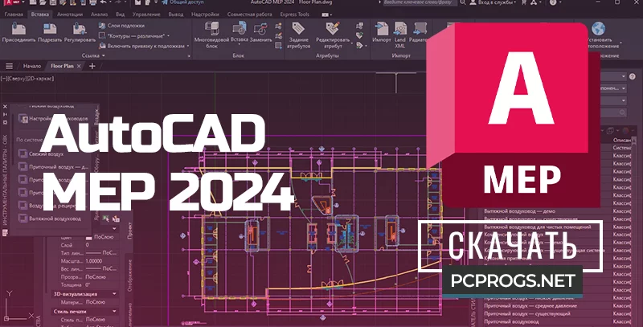Screen dimensions: 643x327
Task: Click the Вставка block insert icon
Action: click(239, 29)
